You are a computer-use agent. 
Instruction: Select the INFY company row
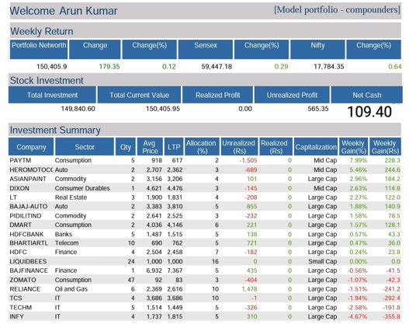(x=205, y=316)
